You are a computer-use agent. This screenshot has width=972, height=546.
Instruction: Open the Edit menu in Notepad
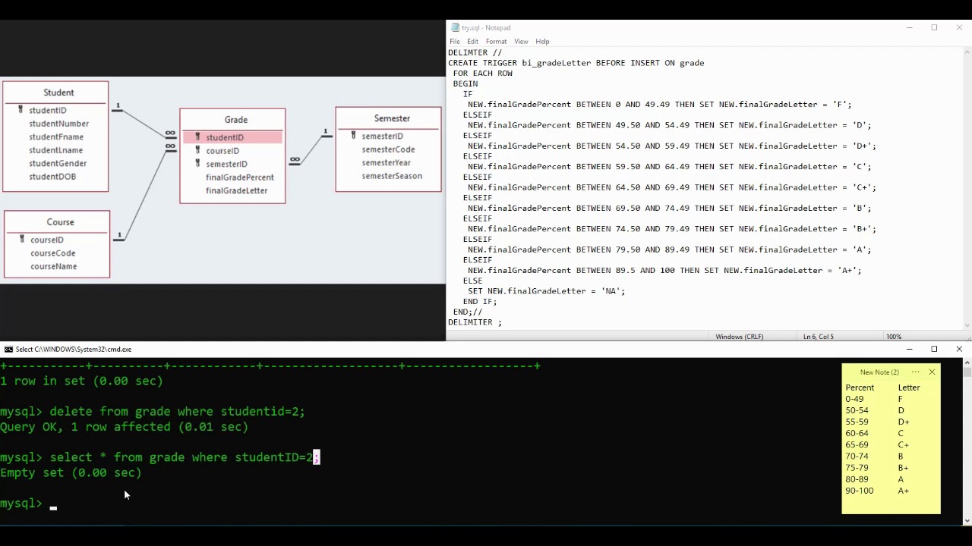(x=472, y=42)
